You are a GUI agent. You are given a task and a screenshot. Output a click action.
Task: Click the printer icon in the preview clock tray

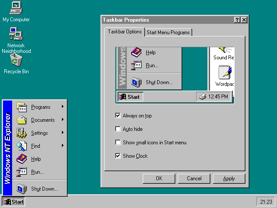coord(203,97)
